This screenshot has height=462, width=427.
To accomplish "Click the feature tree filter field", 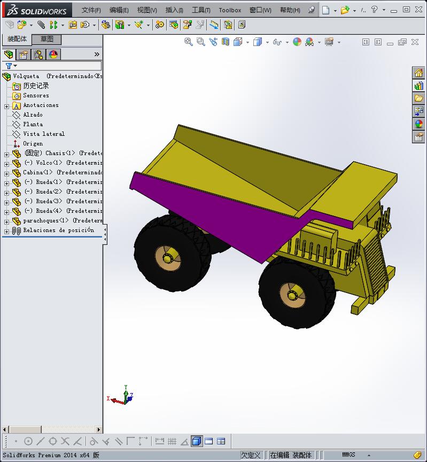I will (x=52, y=66).
